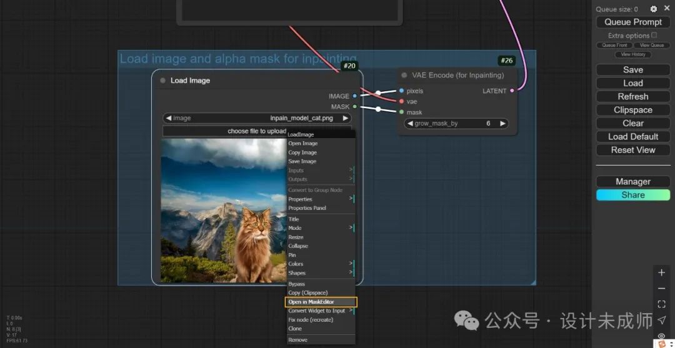
Task: Click the Load Image node title
Action: tap(190, 81)
